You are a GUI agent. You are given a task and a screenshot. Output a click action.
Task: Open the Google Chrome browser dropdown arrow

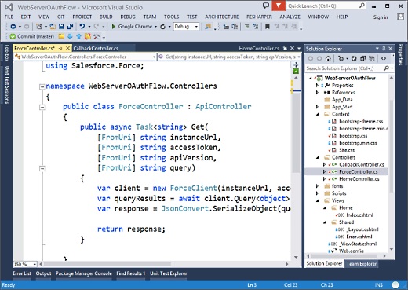click(156, 27)
